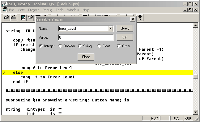This screenshot has width=200, height=122.
Task: Click the 'string TB_N' code line
Action: pyautogui.click(x=20, y=31)
